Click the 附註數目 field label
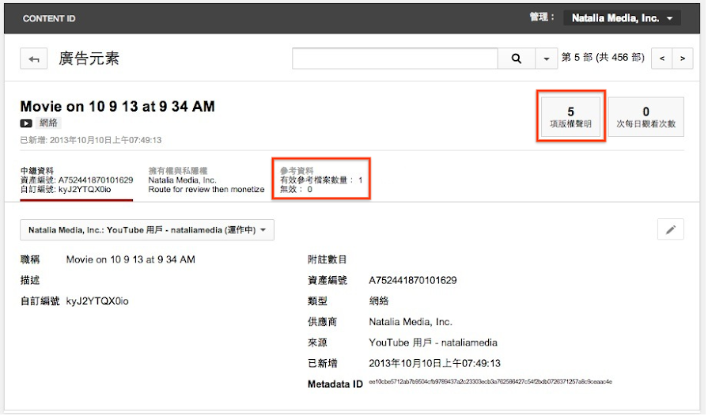Viewport: 708px width, 416px height. 328,260
